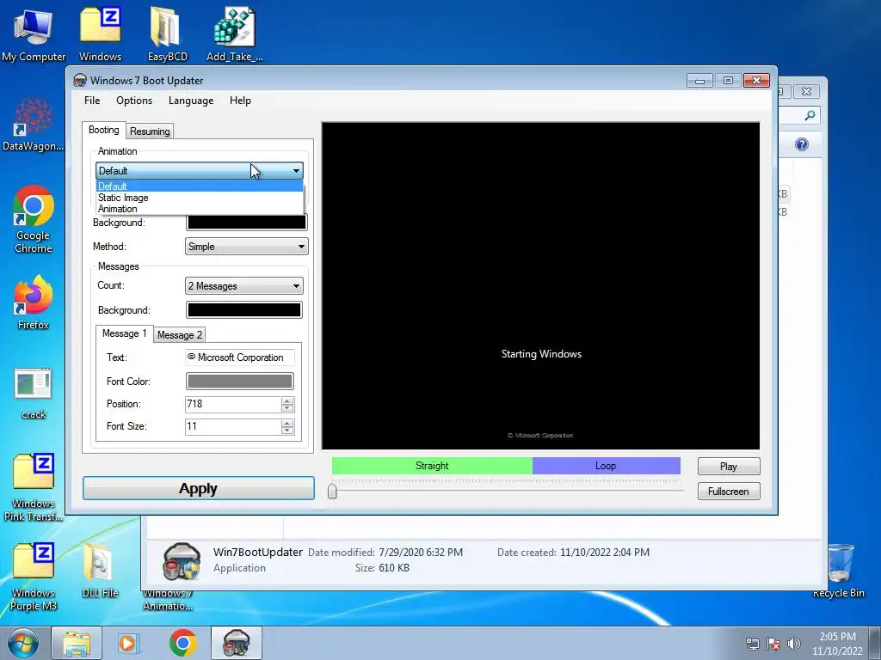The width and height of the screenshot is (881, 660).
Task: Launch Google Chrome desktop shortcut
Action: [34, 219]
